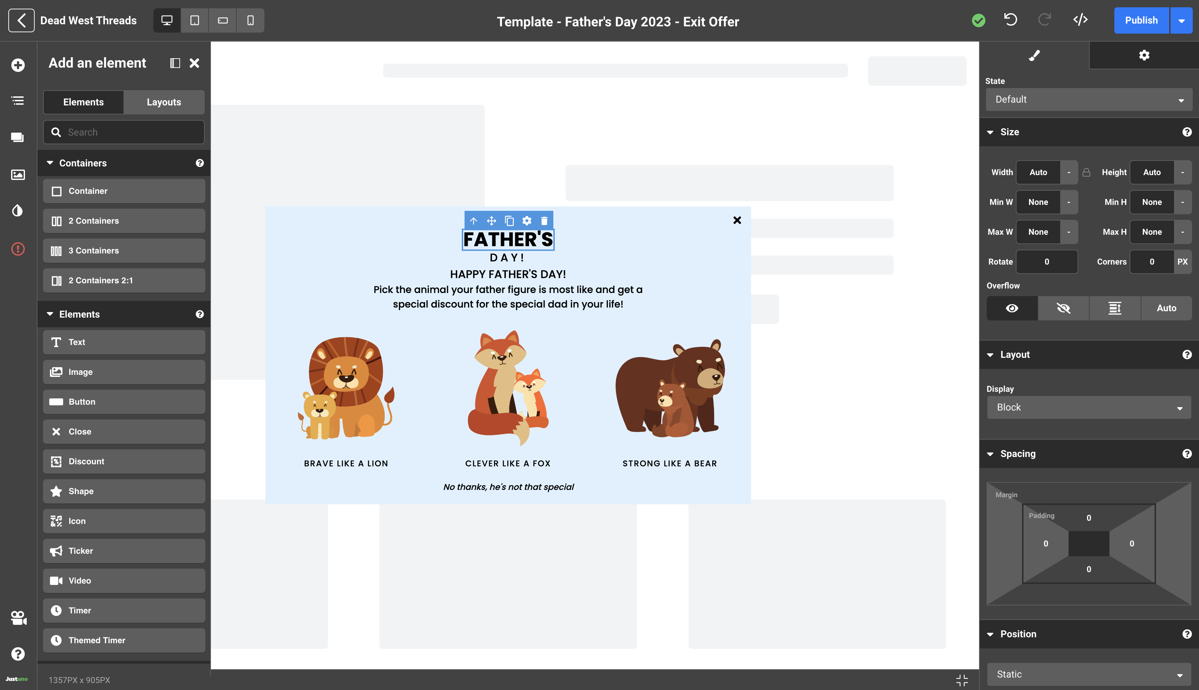Click the red alert warning icon
The height and width of the screenshot is (690, 1199).
(18, 249)
